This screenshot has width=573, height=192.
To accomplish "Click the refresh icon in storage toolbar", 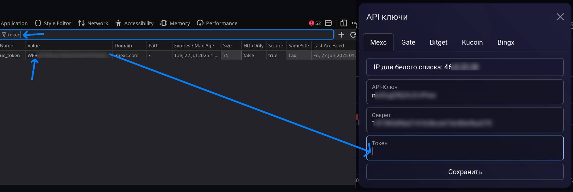I will [x=353, y=35].
